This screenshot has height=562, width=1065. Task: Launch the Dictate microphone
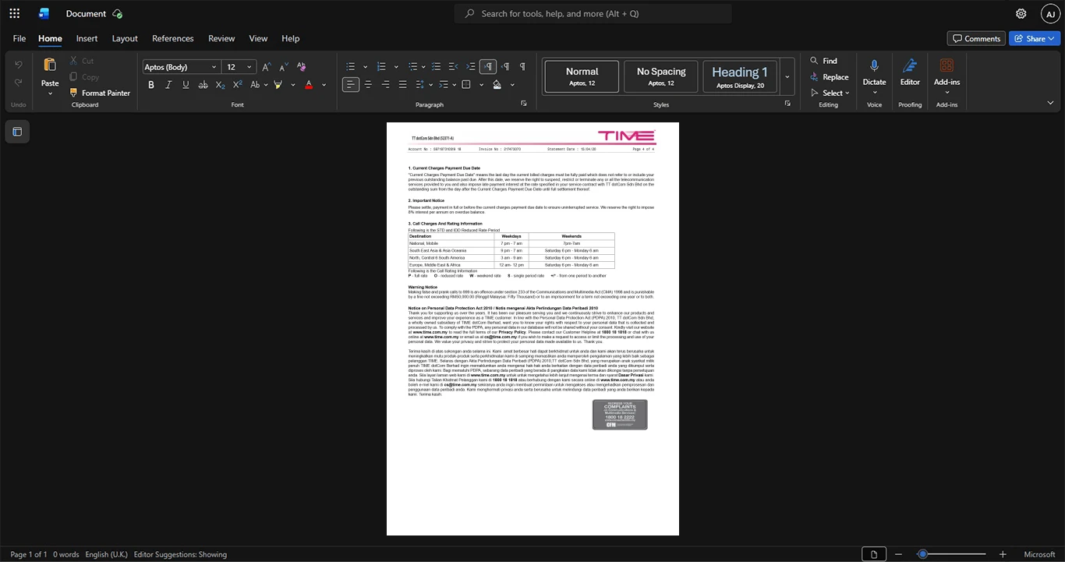click(874, 72)
